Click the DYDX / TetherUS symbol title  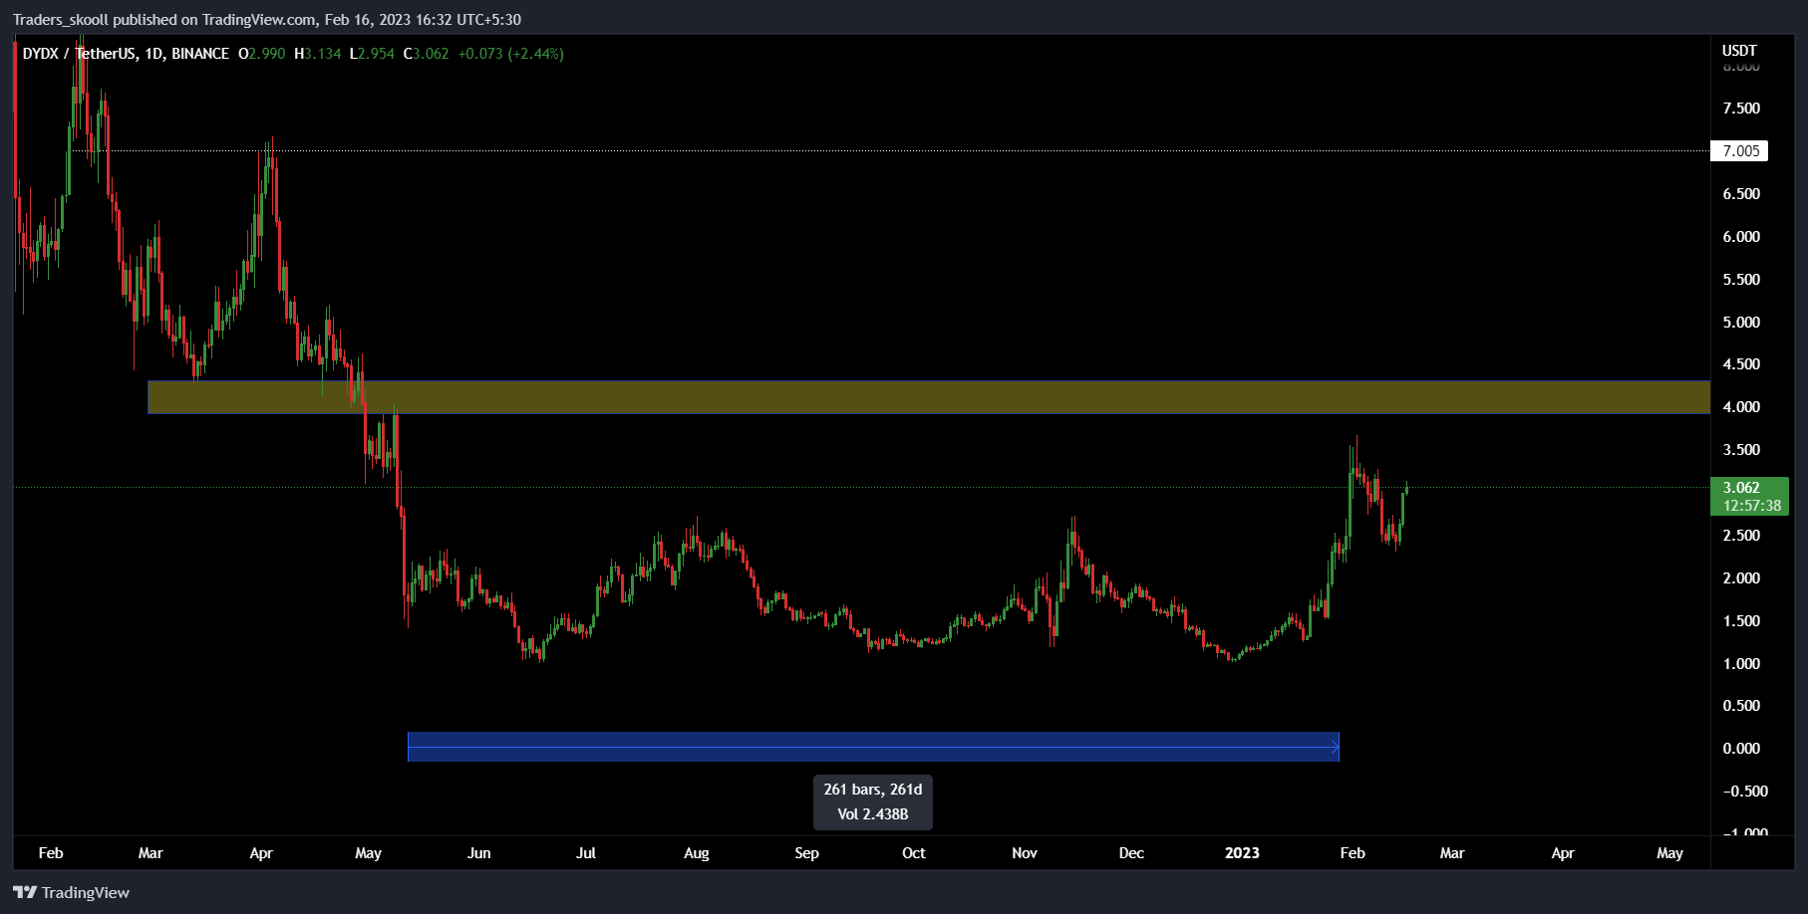(126, 54)
